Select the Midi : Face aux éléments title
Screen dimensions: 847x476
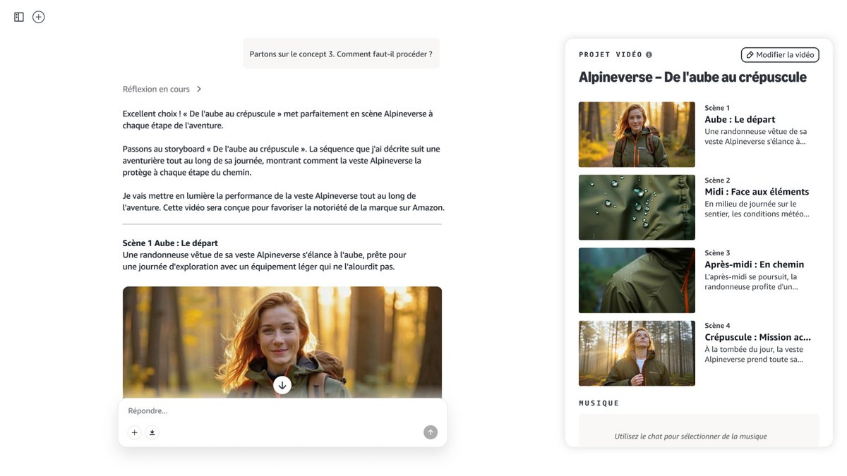(757, 192)
